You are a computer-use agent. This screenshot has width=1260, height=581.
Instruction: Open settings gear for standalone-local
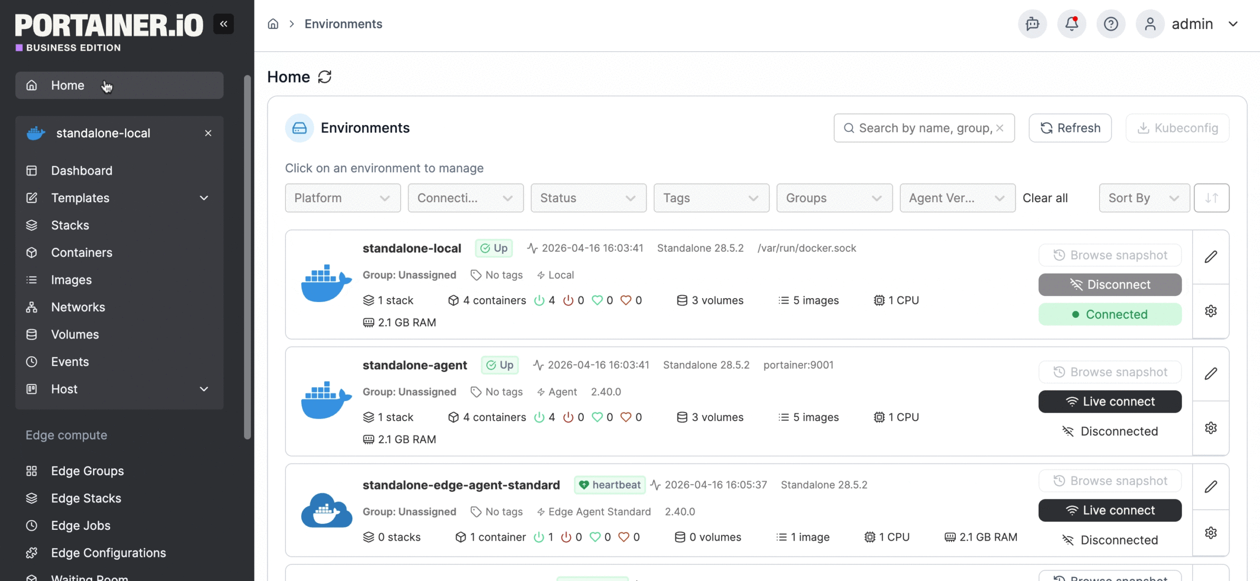point(1211,311)
